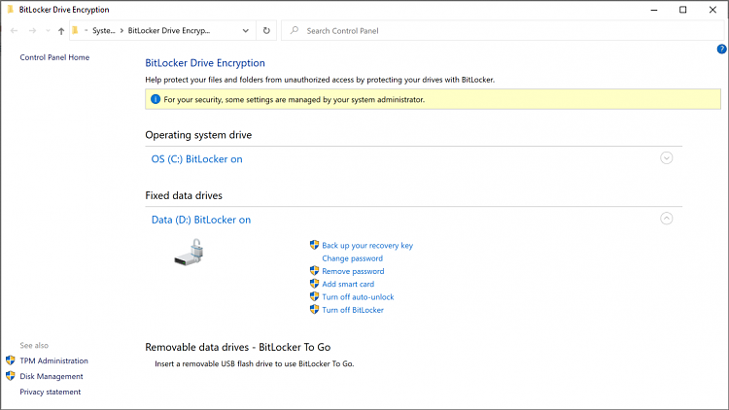
Task: Focus the Search Control Panel field
Action: pos(503,31)
